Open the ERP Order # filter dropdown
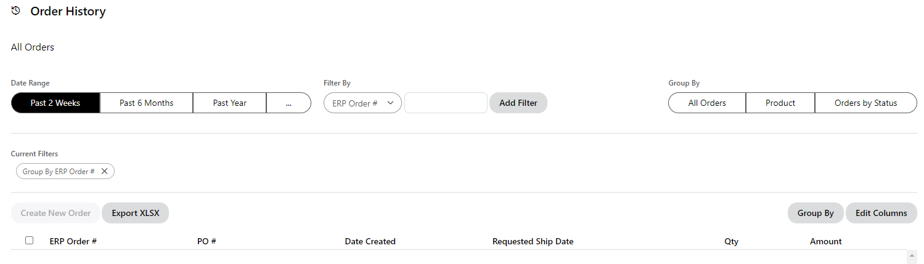This screenshot has height=264, width=924. [x=362, y=103]
